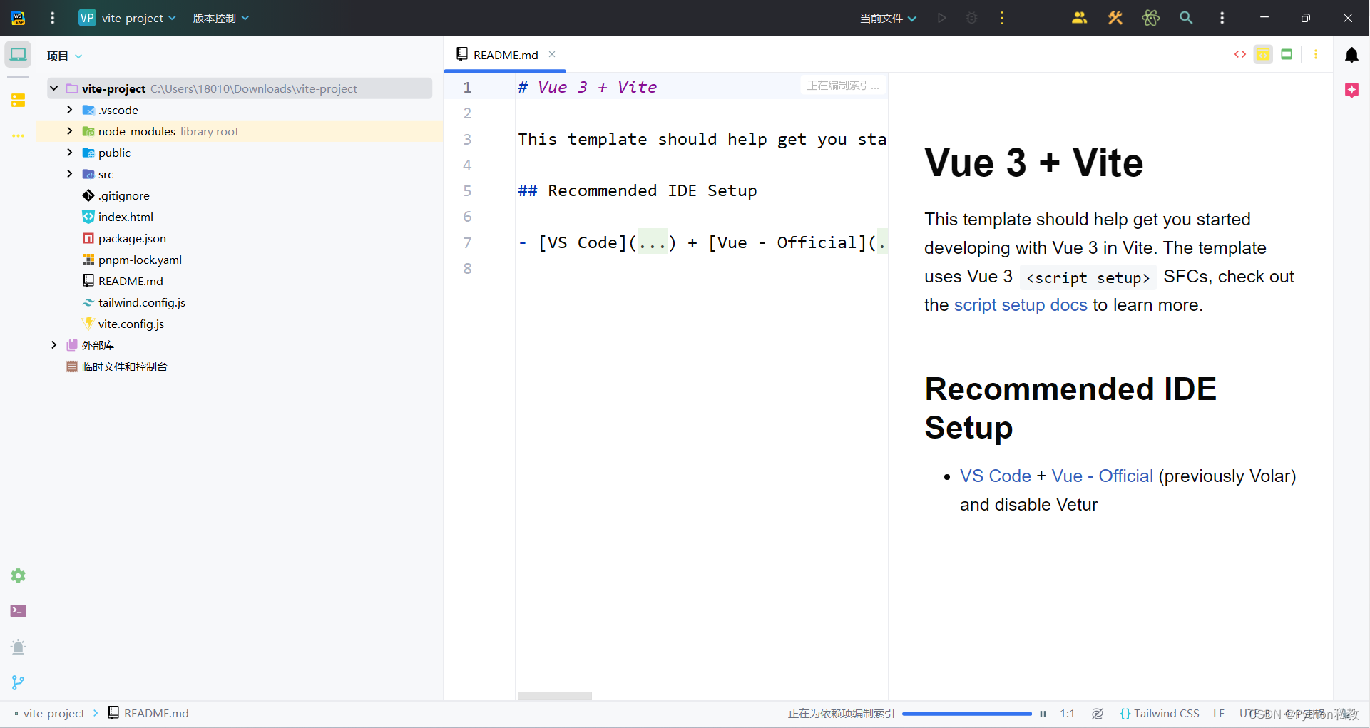The height and width of the screenshot is (728, 1370).
Task: Pause the indexing process
Action: (x=1043, y=714)
